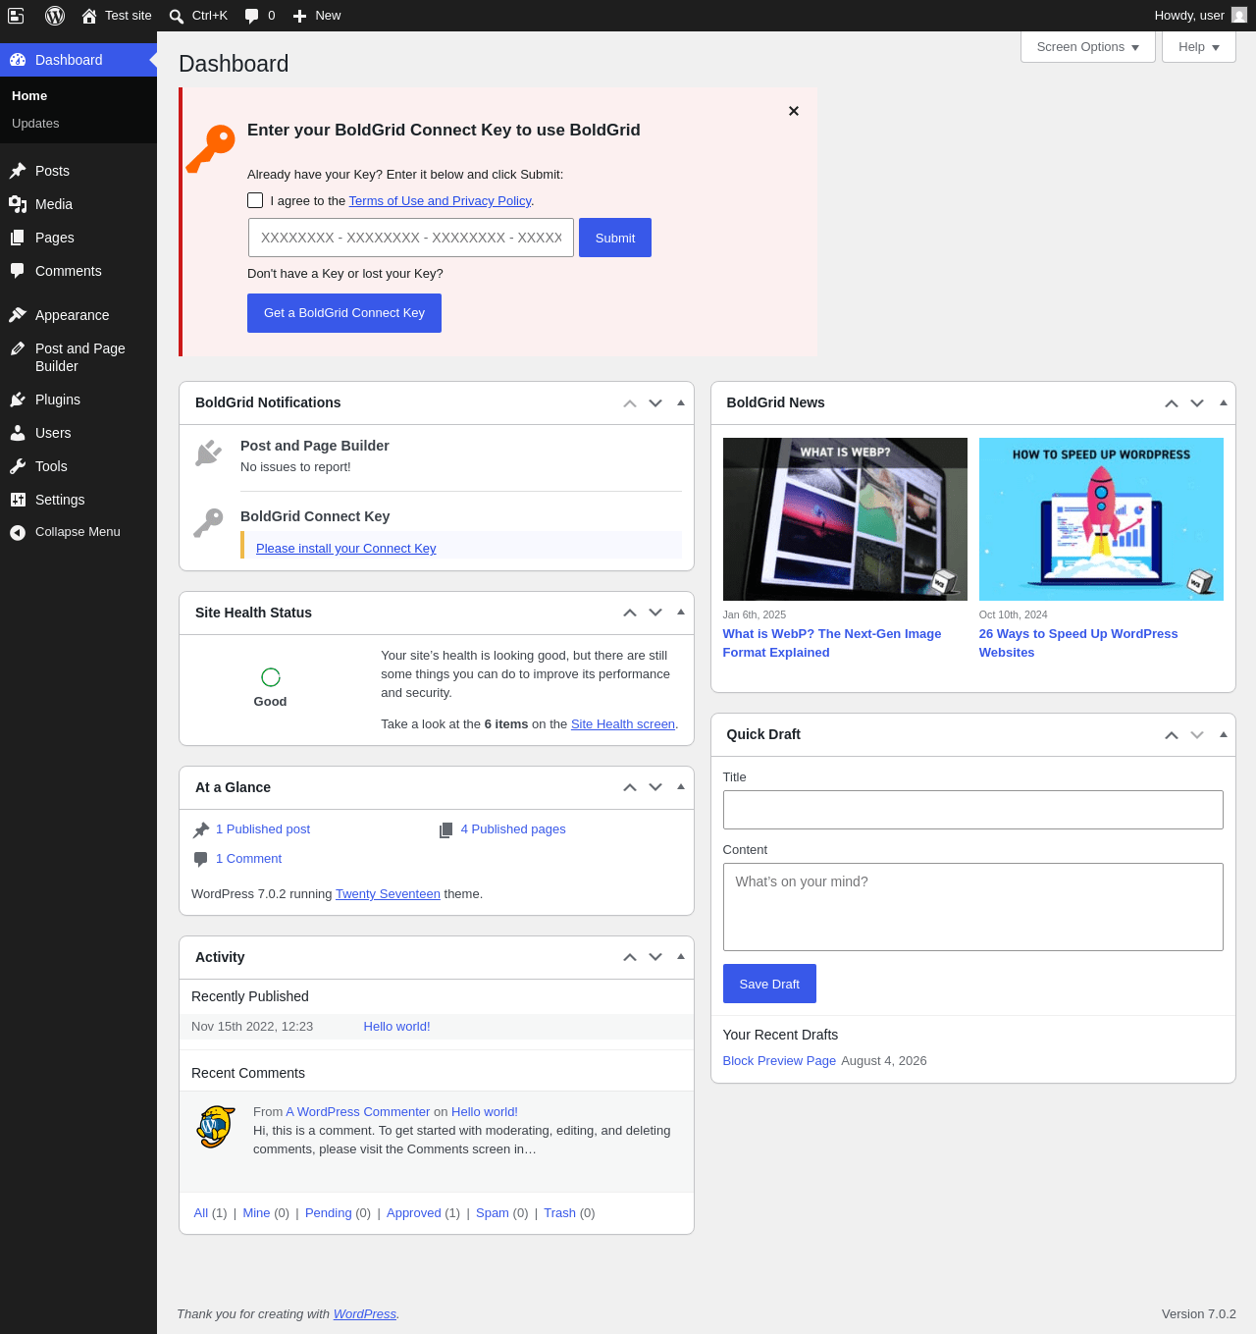Move At a Glance panel down

click(x=655, y=787)
